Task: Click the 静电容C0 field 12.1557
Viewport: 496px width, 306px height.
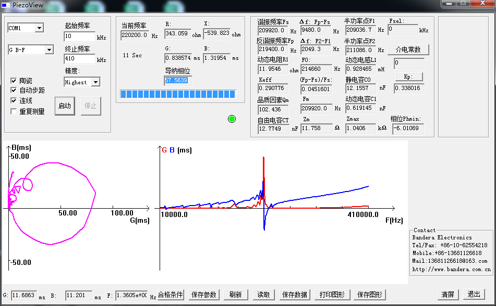Action: [x=360, y=88]
